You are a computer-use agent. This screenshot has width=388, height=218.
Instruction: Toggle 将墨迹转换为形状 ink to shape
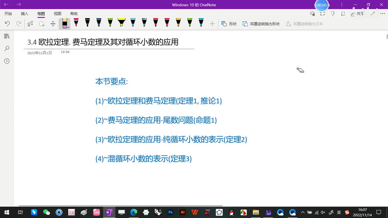(261, 24)
